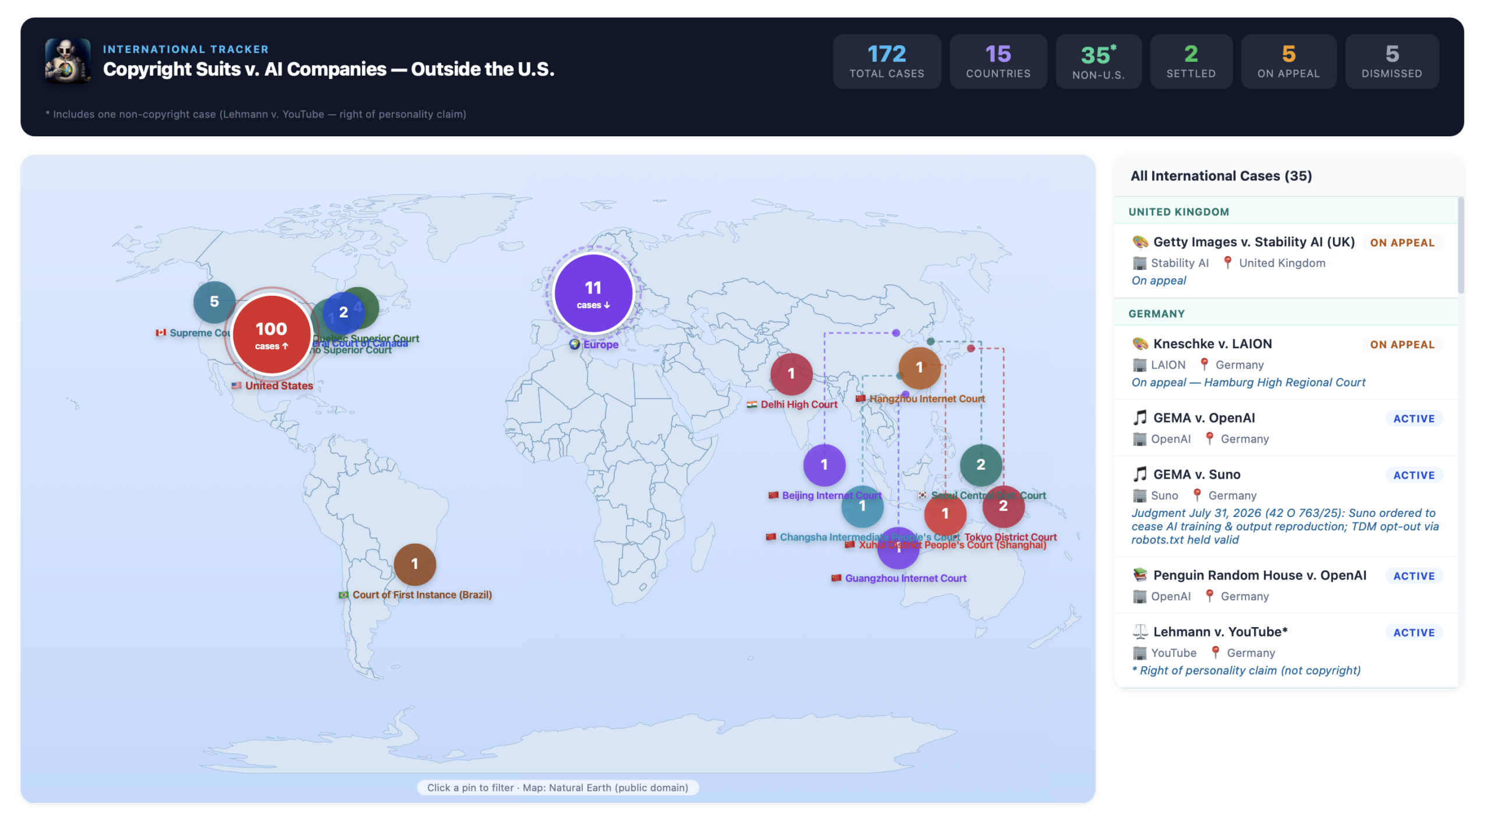Select the red United States 100 cases pin
Viewport: 1492px width, 821px height.
[271, 335]
